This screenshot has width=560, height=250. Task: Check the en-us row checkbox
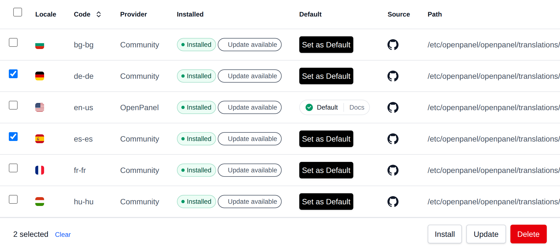point(13,105)
